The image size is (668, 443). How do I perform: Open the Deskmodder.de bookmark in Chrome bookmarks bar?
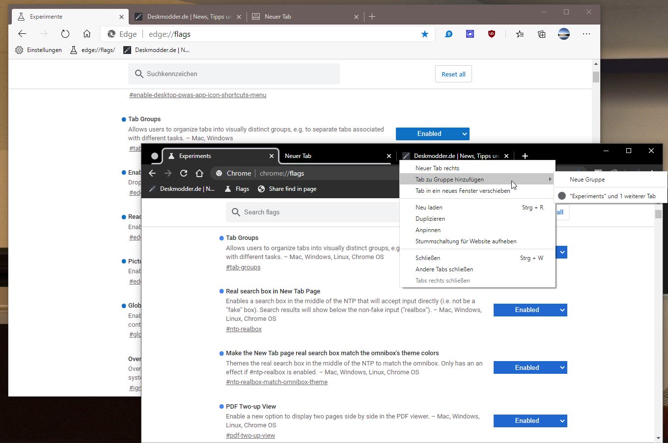click(182, 189)
